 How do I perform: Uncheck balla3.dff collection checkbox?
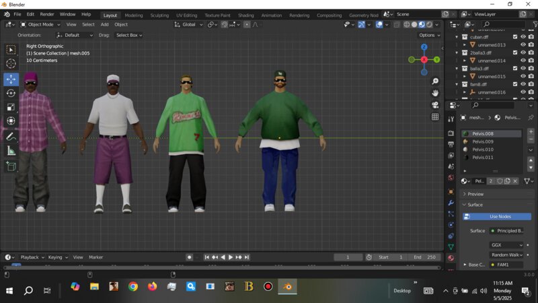(515, 69)
